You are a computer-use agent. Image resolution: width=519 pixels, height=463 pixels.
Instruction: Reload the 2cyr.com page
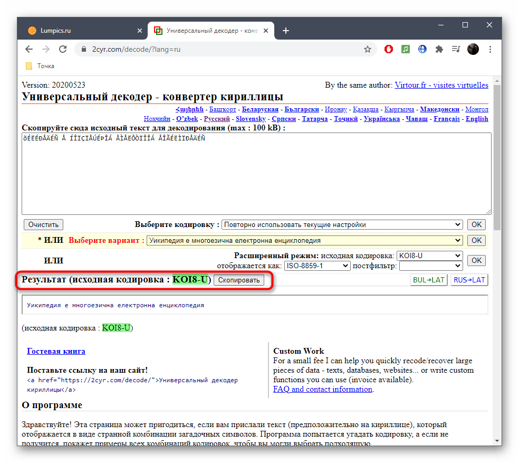pyautogui.click(x=63, y=50)
